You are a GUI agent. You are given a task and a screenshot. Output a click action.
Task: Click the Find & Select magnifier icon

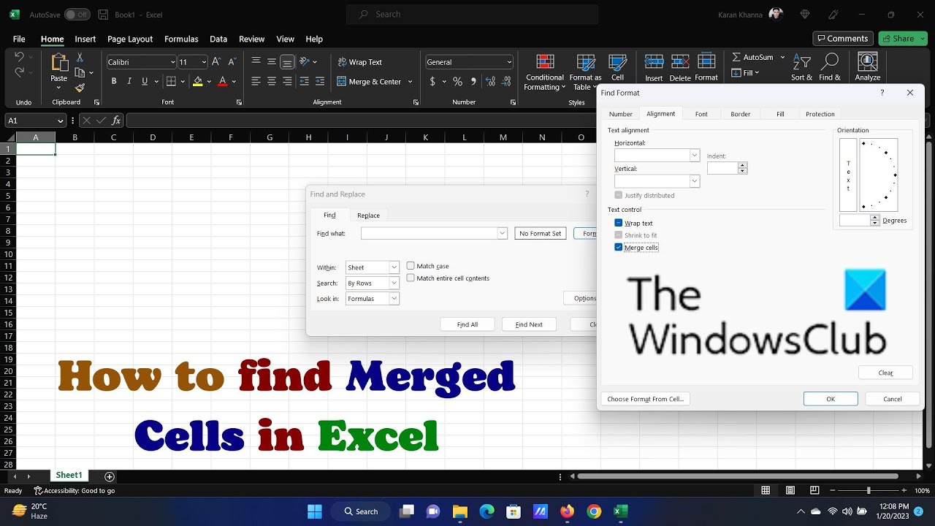830,63
